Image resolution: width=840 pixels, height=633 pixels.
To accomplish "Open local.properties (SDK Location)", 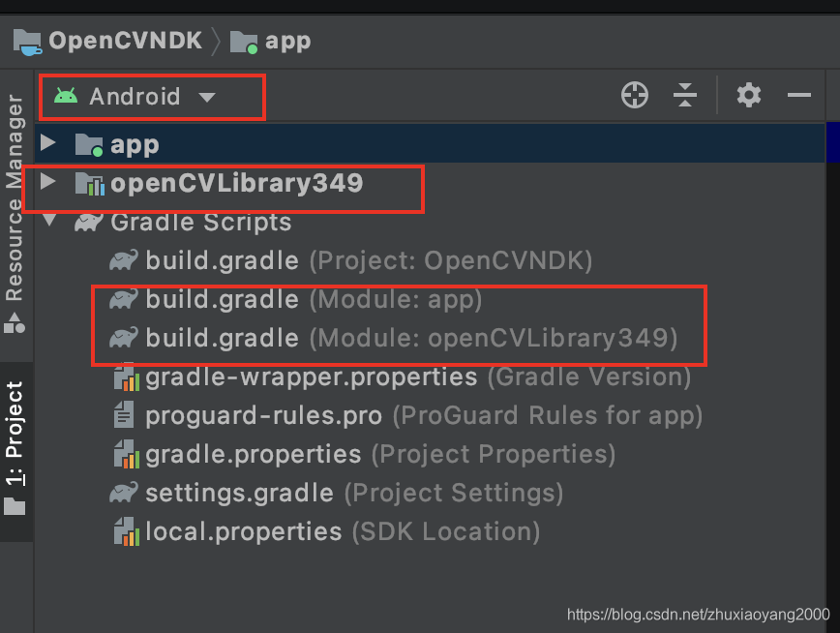I will 343,531.
